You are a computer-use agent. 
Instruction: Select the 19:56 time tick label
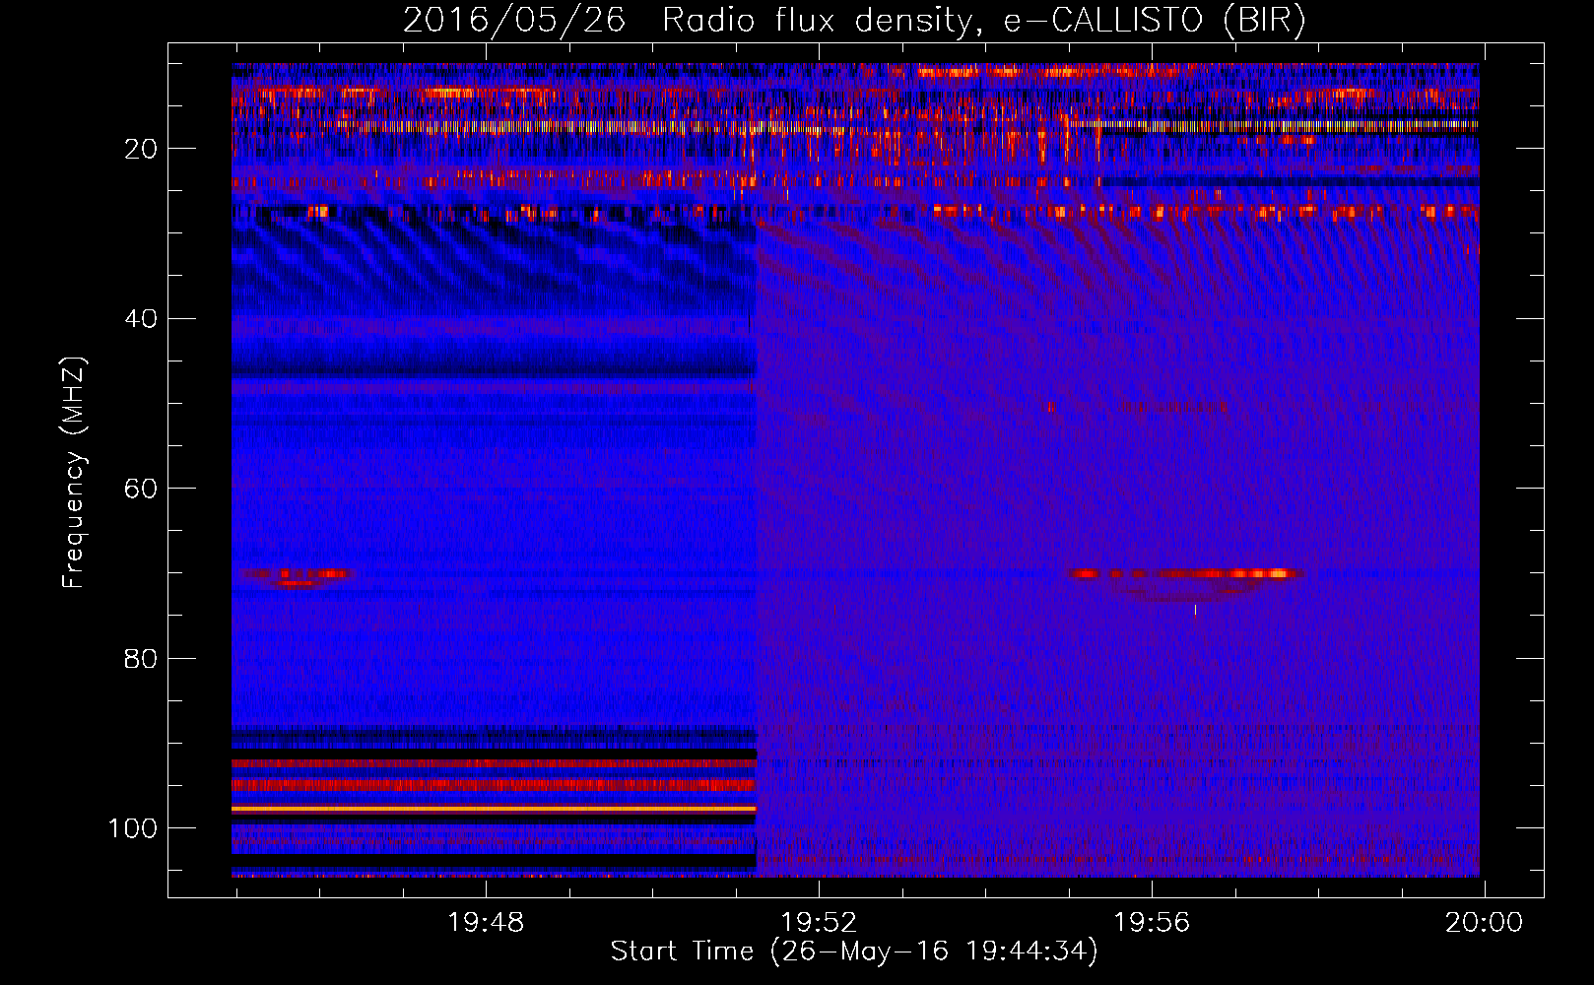tap(1152, 923)
